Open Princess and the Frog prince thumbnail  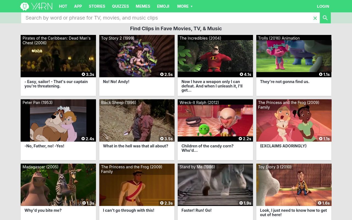[x=137, y=185]
